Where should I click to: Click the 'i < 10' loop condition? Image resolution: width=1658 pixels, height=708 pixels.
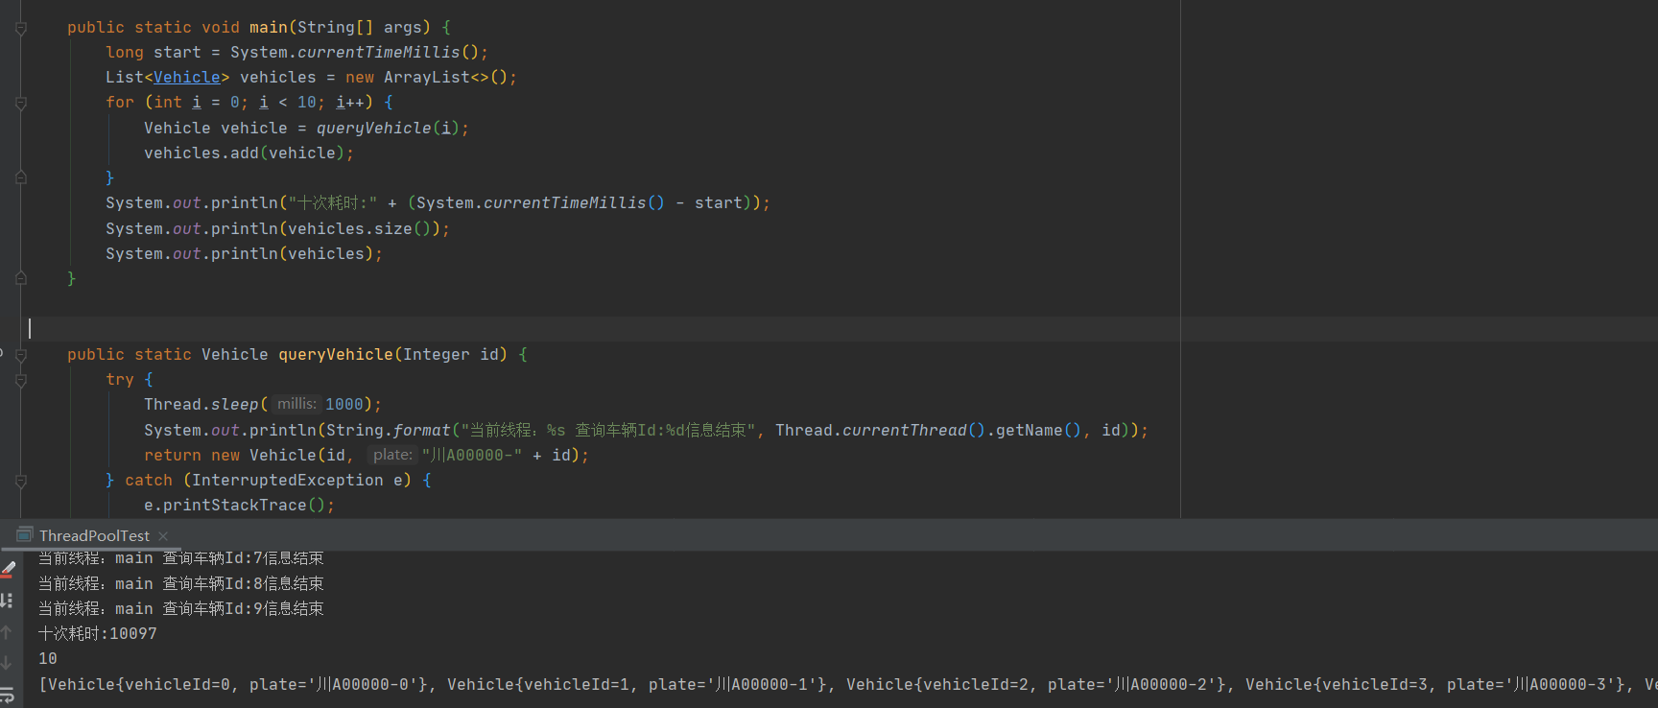pyautogui.click(x=288, y=103)
